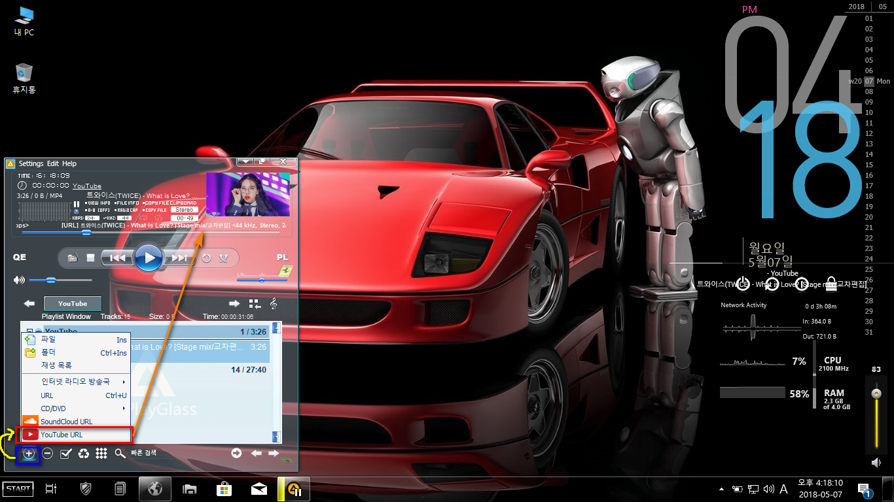894x502 pixels.
Task: Click the playlist grid manage icon
Action: pos(255,303)
